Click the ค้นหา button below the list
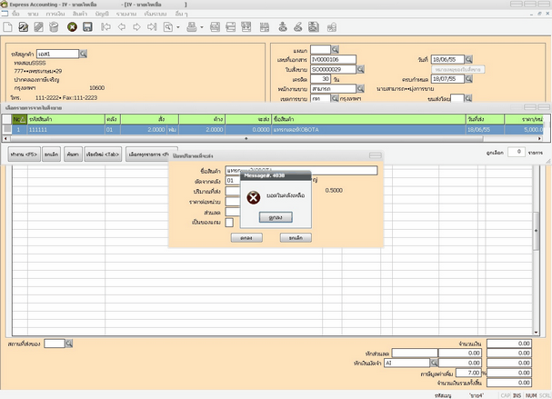Screen dimensions: 552x399 pyautogui.click(x=72, y=154)
